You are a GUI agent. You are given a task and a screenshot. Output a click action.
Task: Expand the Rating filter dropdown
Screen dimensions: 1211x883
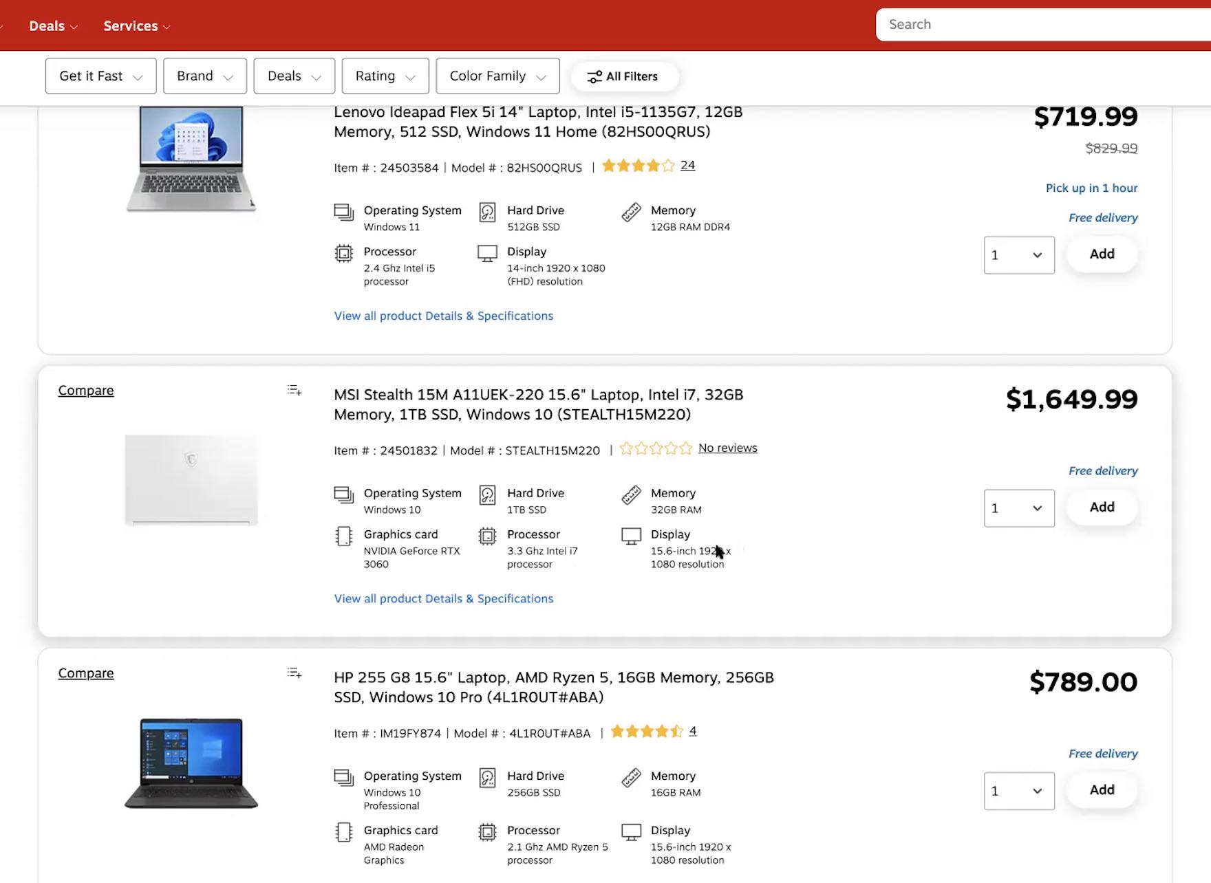385,76
